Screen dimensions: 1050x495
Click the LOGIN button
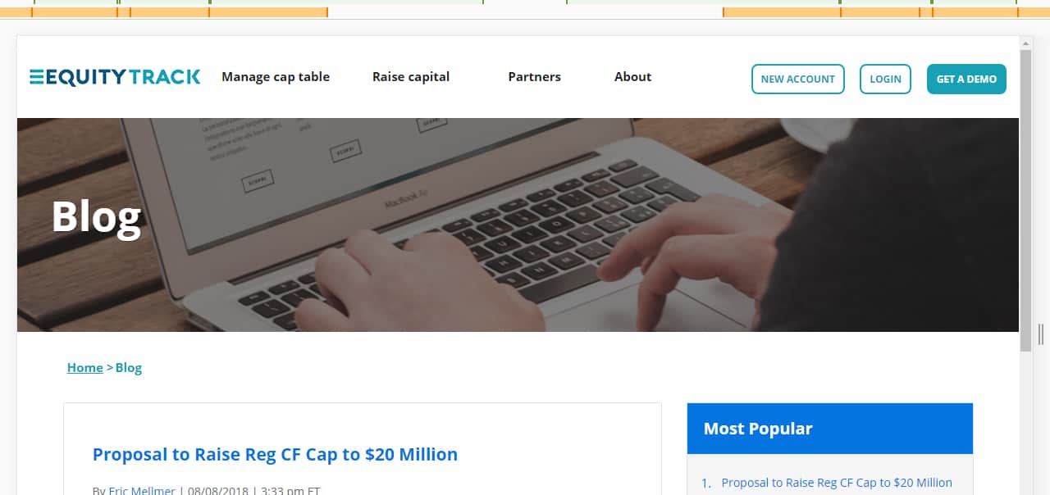885,79
